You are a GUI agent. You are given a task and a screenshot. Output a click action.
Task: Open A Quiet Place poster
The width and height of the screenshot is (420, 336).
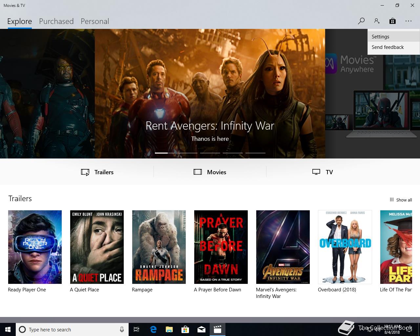[97, 247]
